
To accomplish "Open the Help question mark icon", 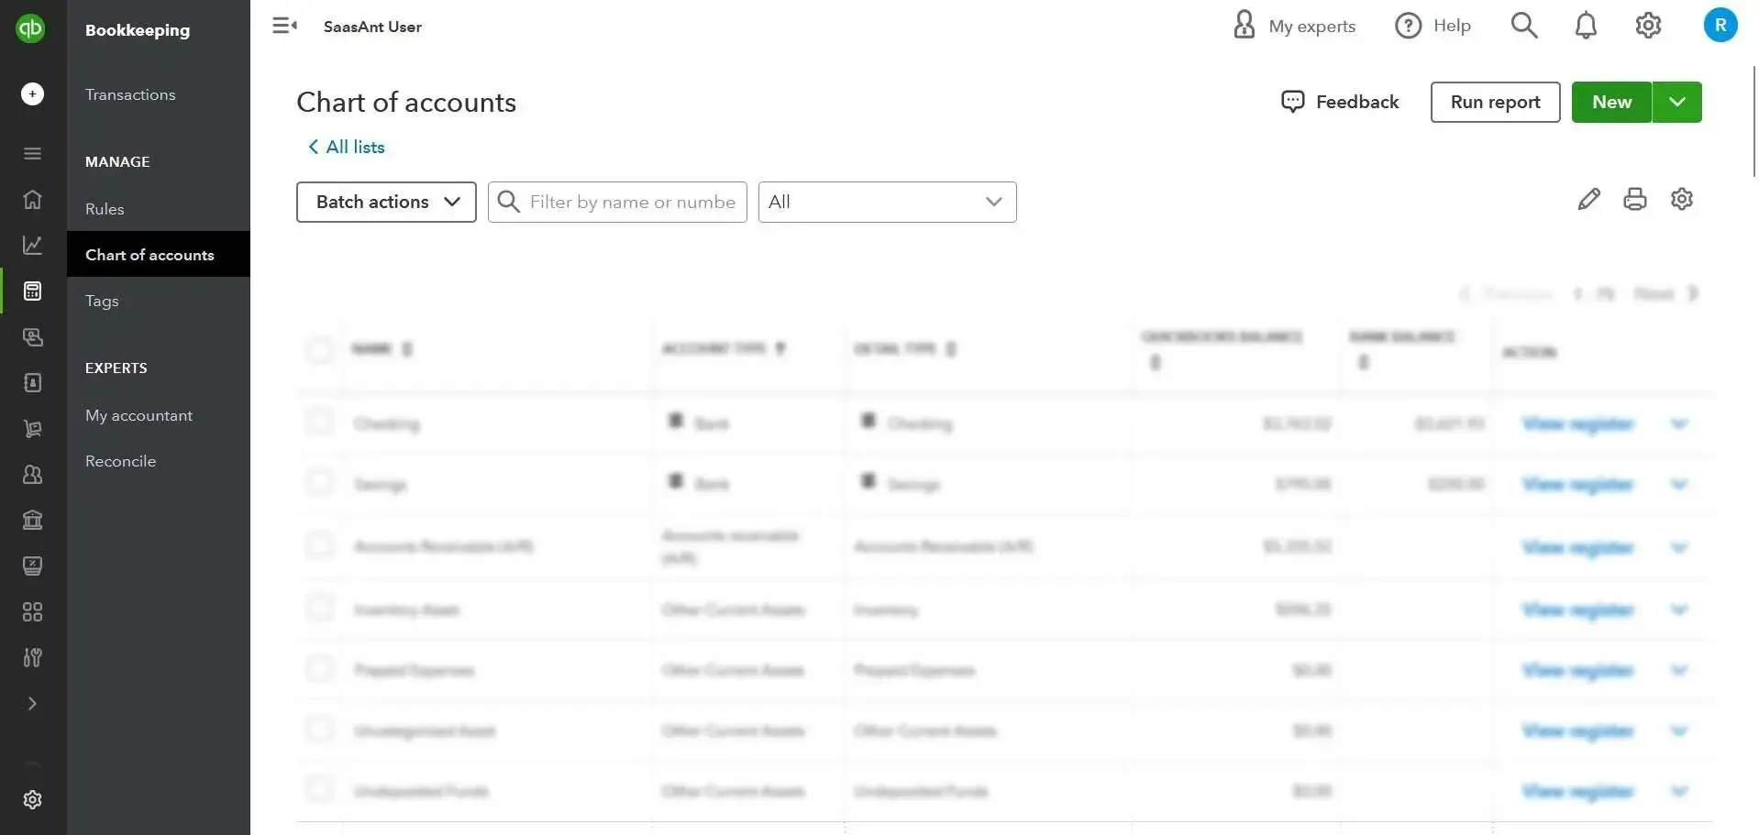I will pyautogui.click(x=1408, y=26).
